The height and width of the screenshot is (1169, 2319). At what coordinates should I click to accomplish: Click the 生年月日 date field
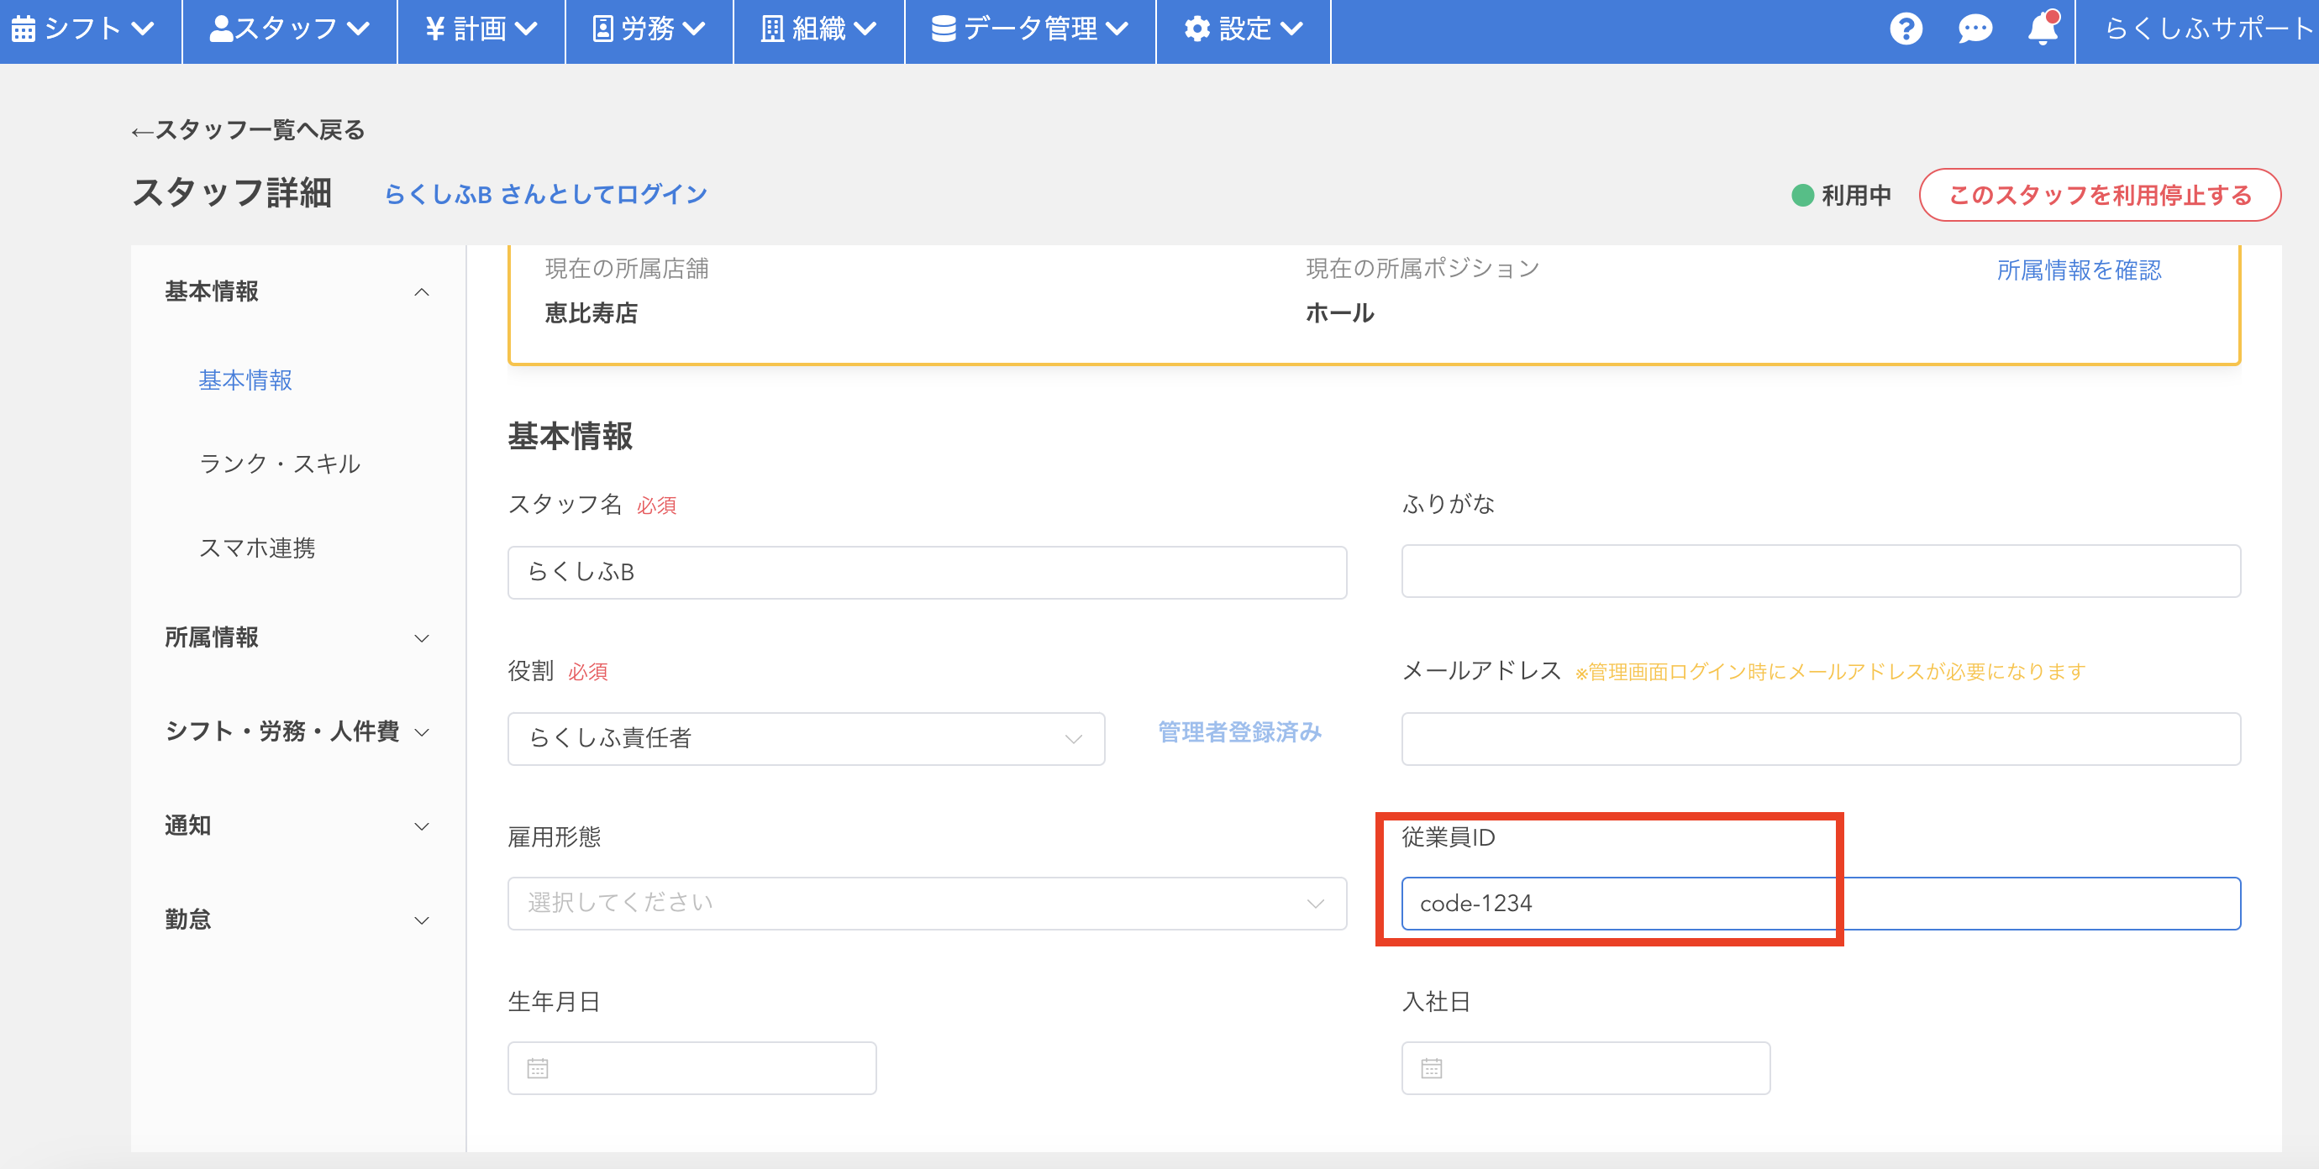691,1068
